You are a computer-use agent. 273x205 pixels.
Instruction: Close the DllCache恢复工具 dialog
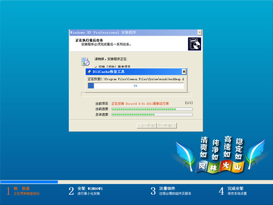tap(184, 72)
